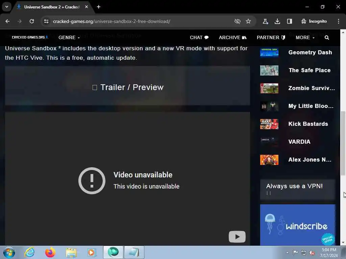Open the Alex Jones N... link
This screenshot has height=259, width=346.
(x=310, y=160)
